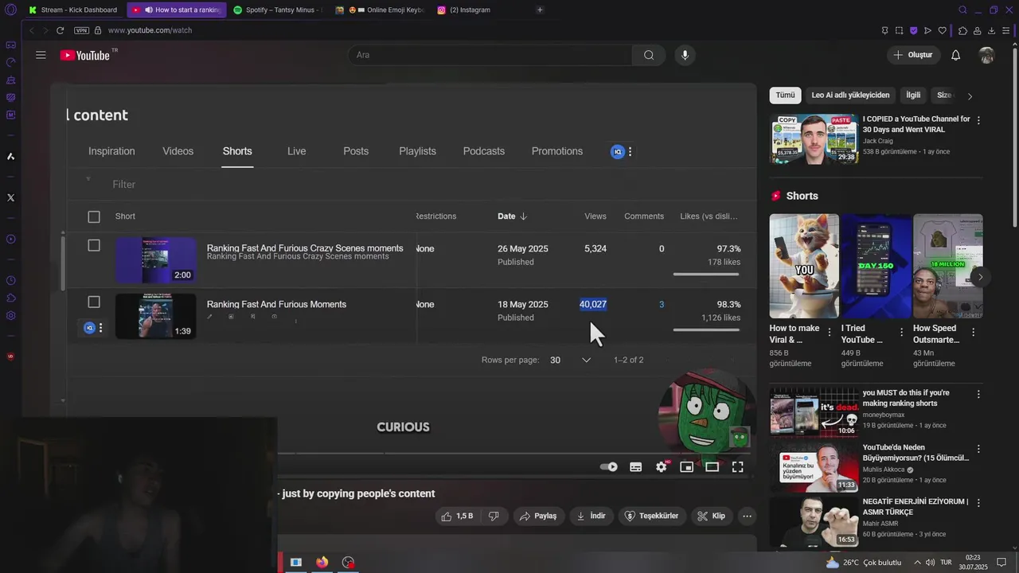1019x573 pixels.
Task: Open options for YouTube'da Neden Büyüyemiyorsun video
Action: pos(978,449)
